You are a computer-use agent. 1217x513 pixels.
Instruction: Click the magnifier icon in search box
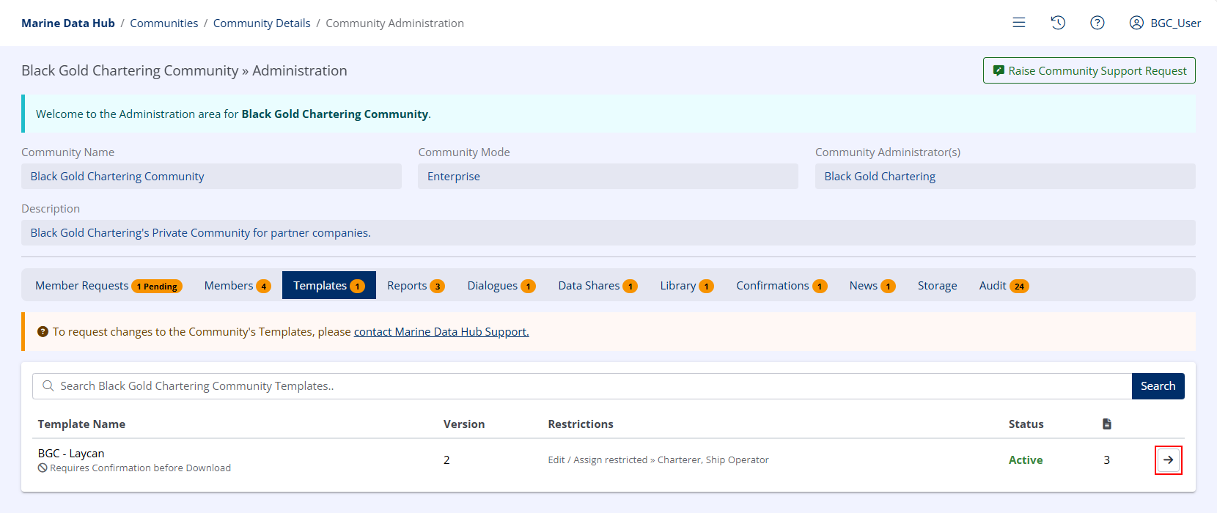click(x=48, y=386)
